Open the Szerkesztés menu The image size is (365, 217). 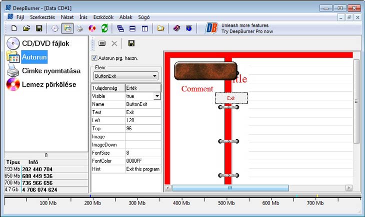click(x=42, y=17)
